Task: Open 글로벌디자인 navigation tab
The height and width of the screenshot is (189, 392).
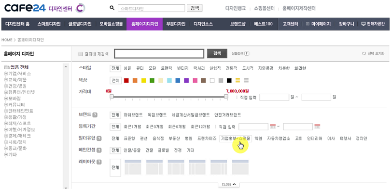Action: pos(80,24)
